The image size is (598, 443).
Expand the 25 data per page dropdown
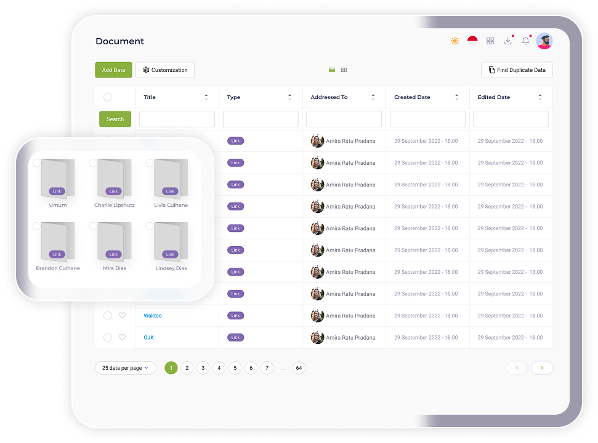tap(125, 368)
